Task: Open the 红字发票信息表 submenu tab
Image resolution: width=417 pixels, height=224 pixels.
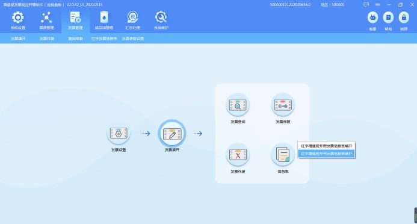Action: (104, 39)
